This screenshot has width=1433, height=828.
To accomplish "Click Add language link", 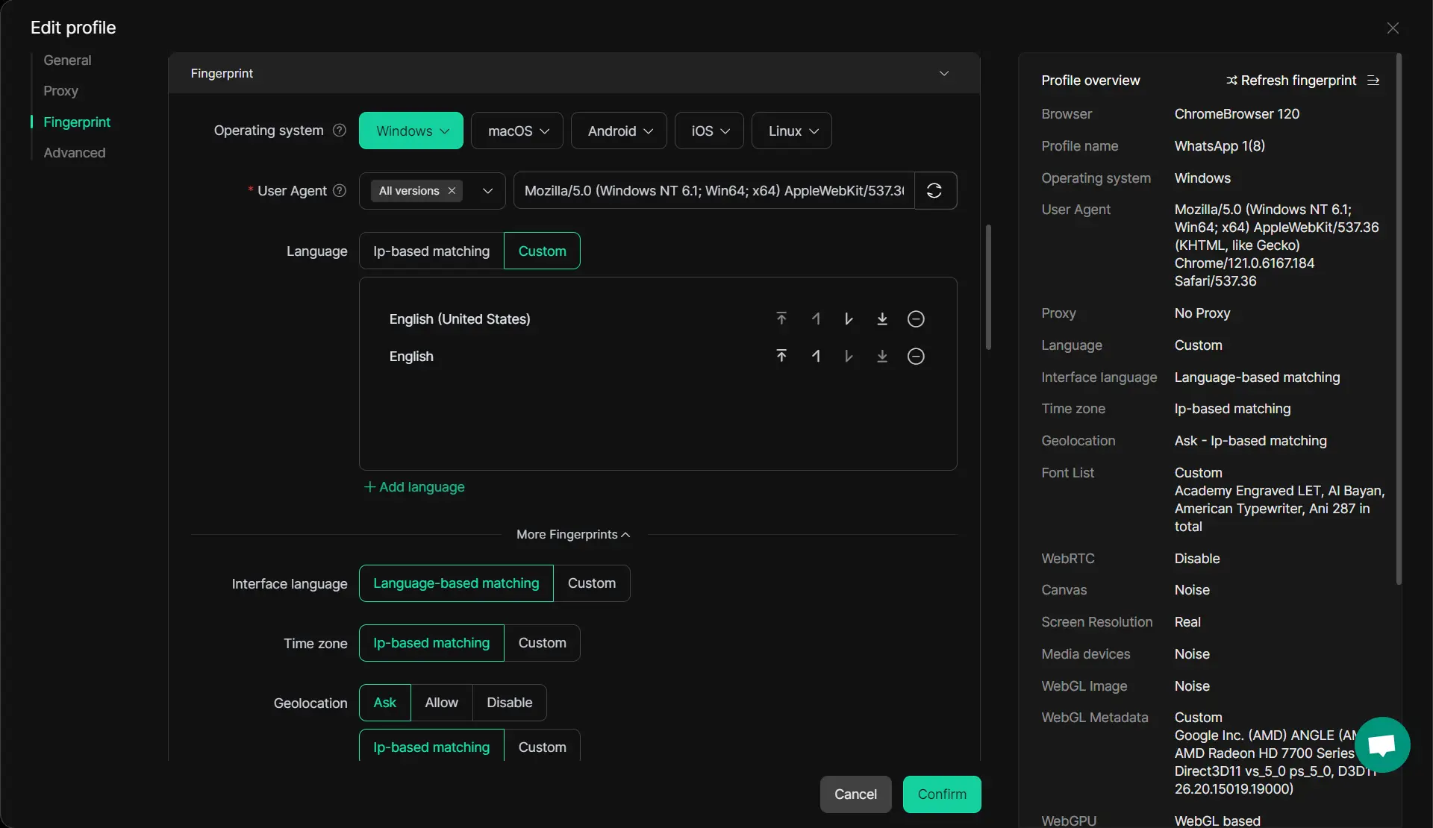I will pos(414,487).
